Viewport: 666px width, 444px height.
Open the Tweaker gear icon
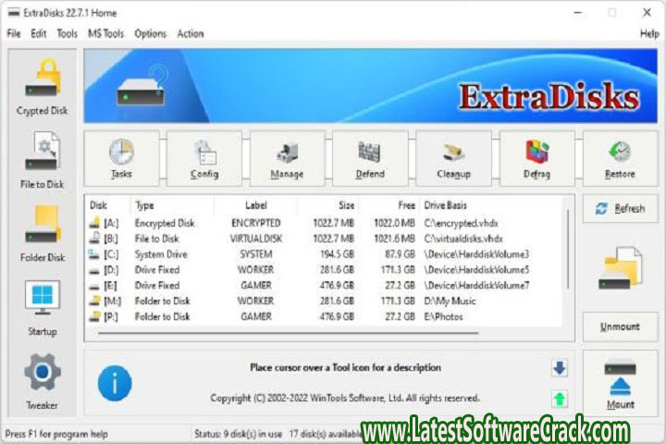click(x=42, y=379)
